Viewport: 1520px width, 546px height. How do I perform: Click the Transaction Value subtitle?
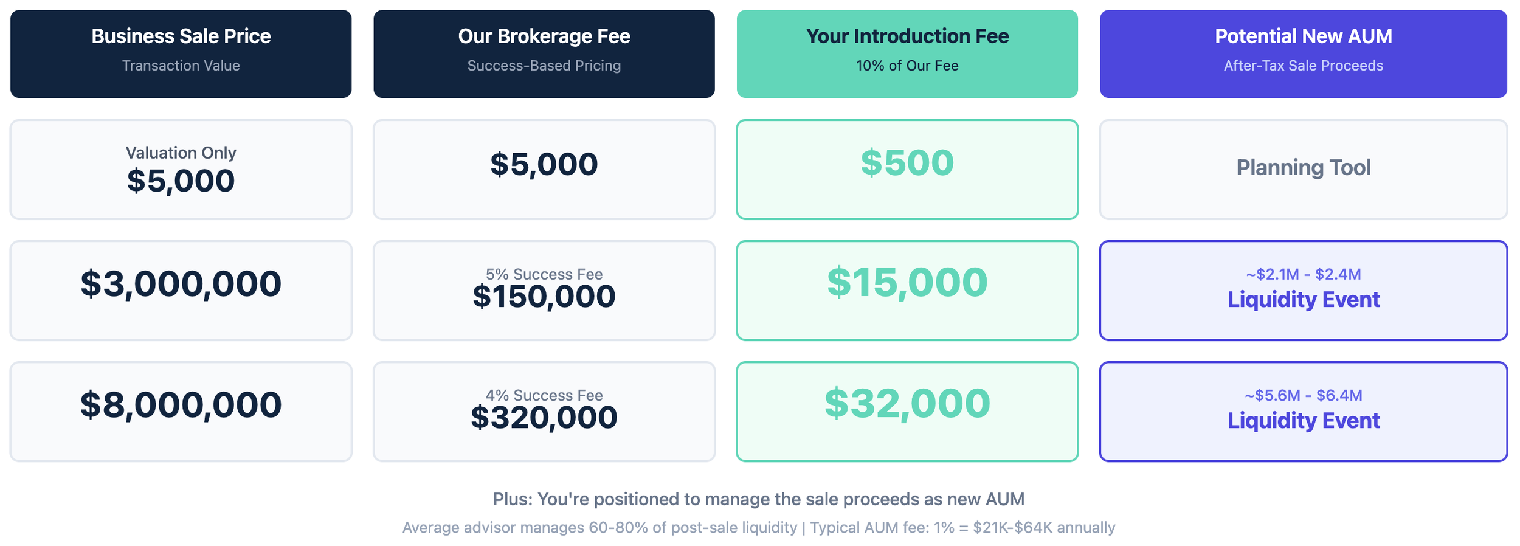[x=181, y=66]
